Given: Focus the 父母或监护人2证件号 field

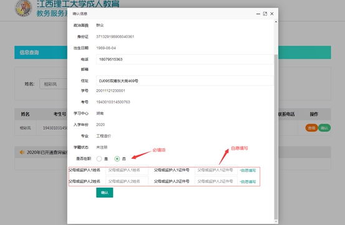Looking at the screenshot, I should [x=216, y=181].
